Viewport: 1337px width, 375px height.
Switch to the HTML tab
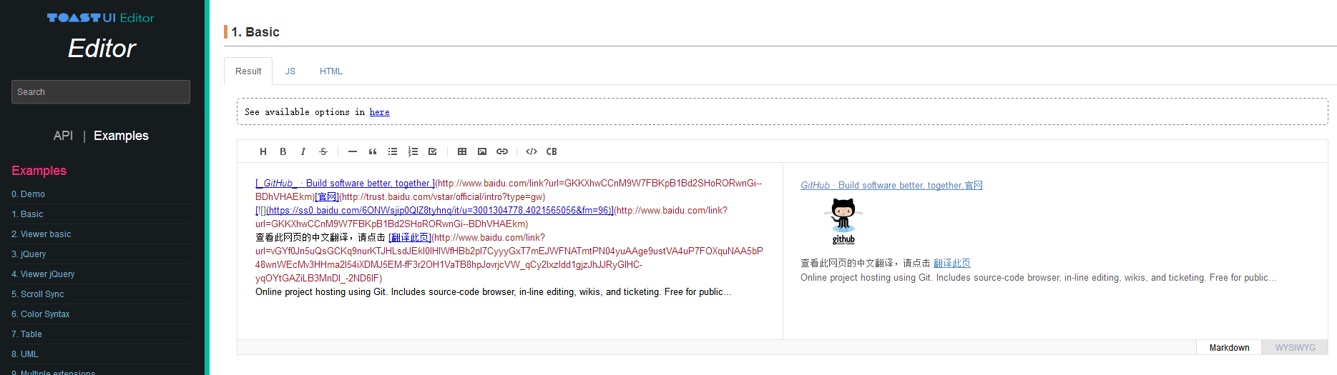tap(331, 71)
